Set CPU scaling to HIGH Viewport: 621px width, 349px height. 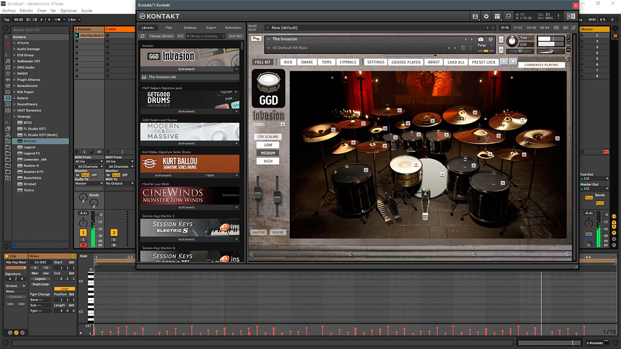pyautogui.click(x=268, y=161)
